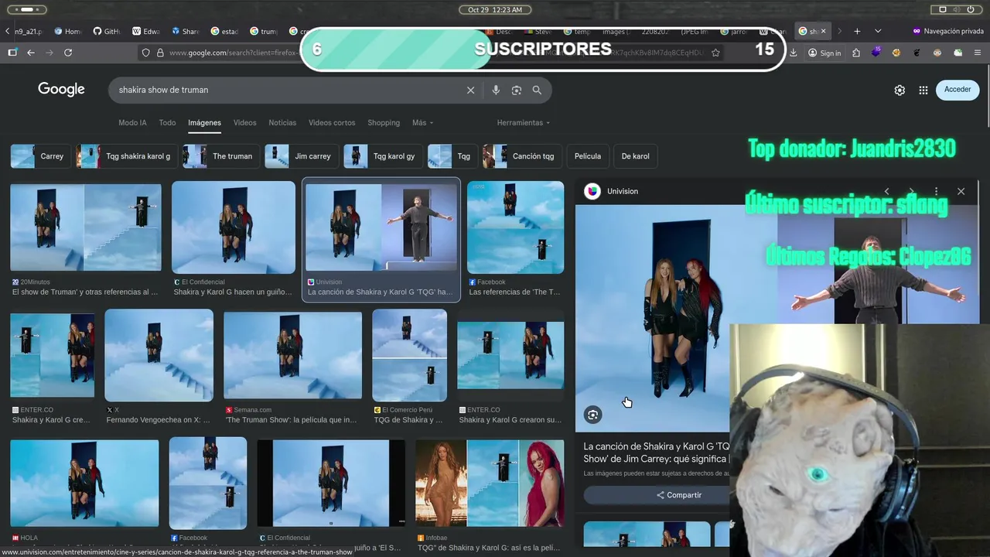Viewport: 990px width, 557px height.
Task: Close the Univision image preview panel
Action: [961, 191]
